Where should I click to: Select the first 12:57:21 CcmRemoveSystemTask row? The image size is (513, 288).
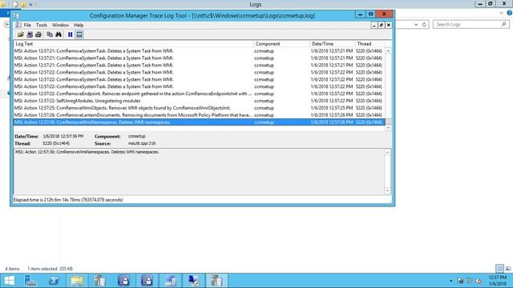point(199,51)
